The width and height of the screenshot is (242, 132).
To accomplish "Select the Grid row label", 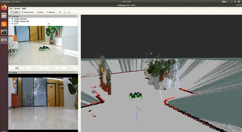I will click(16, 24).
